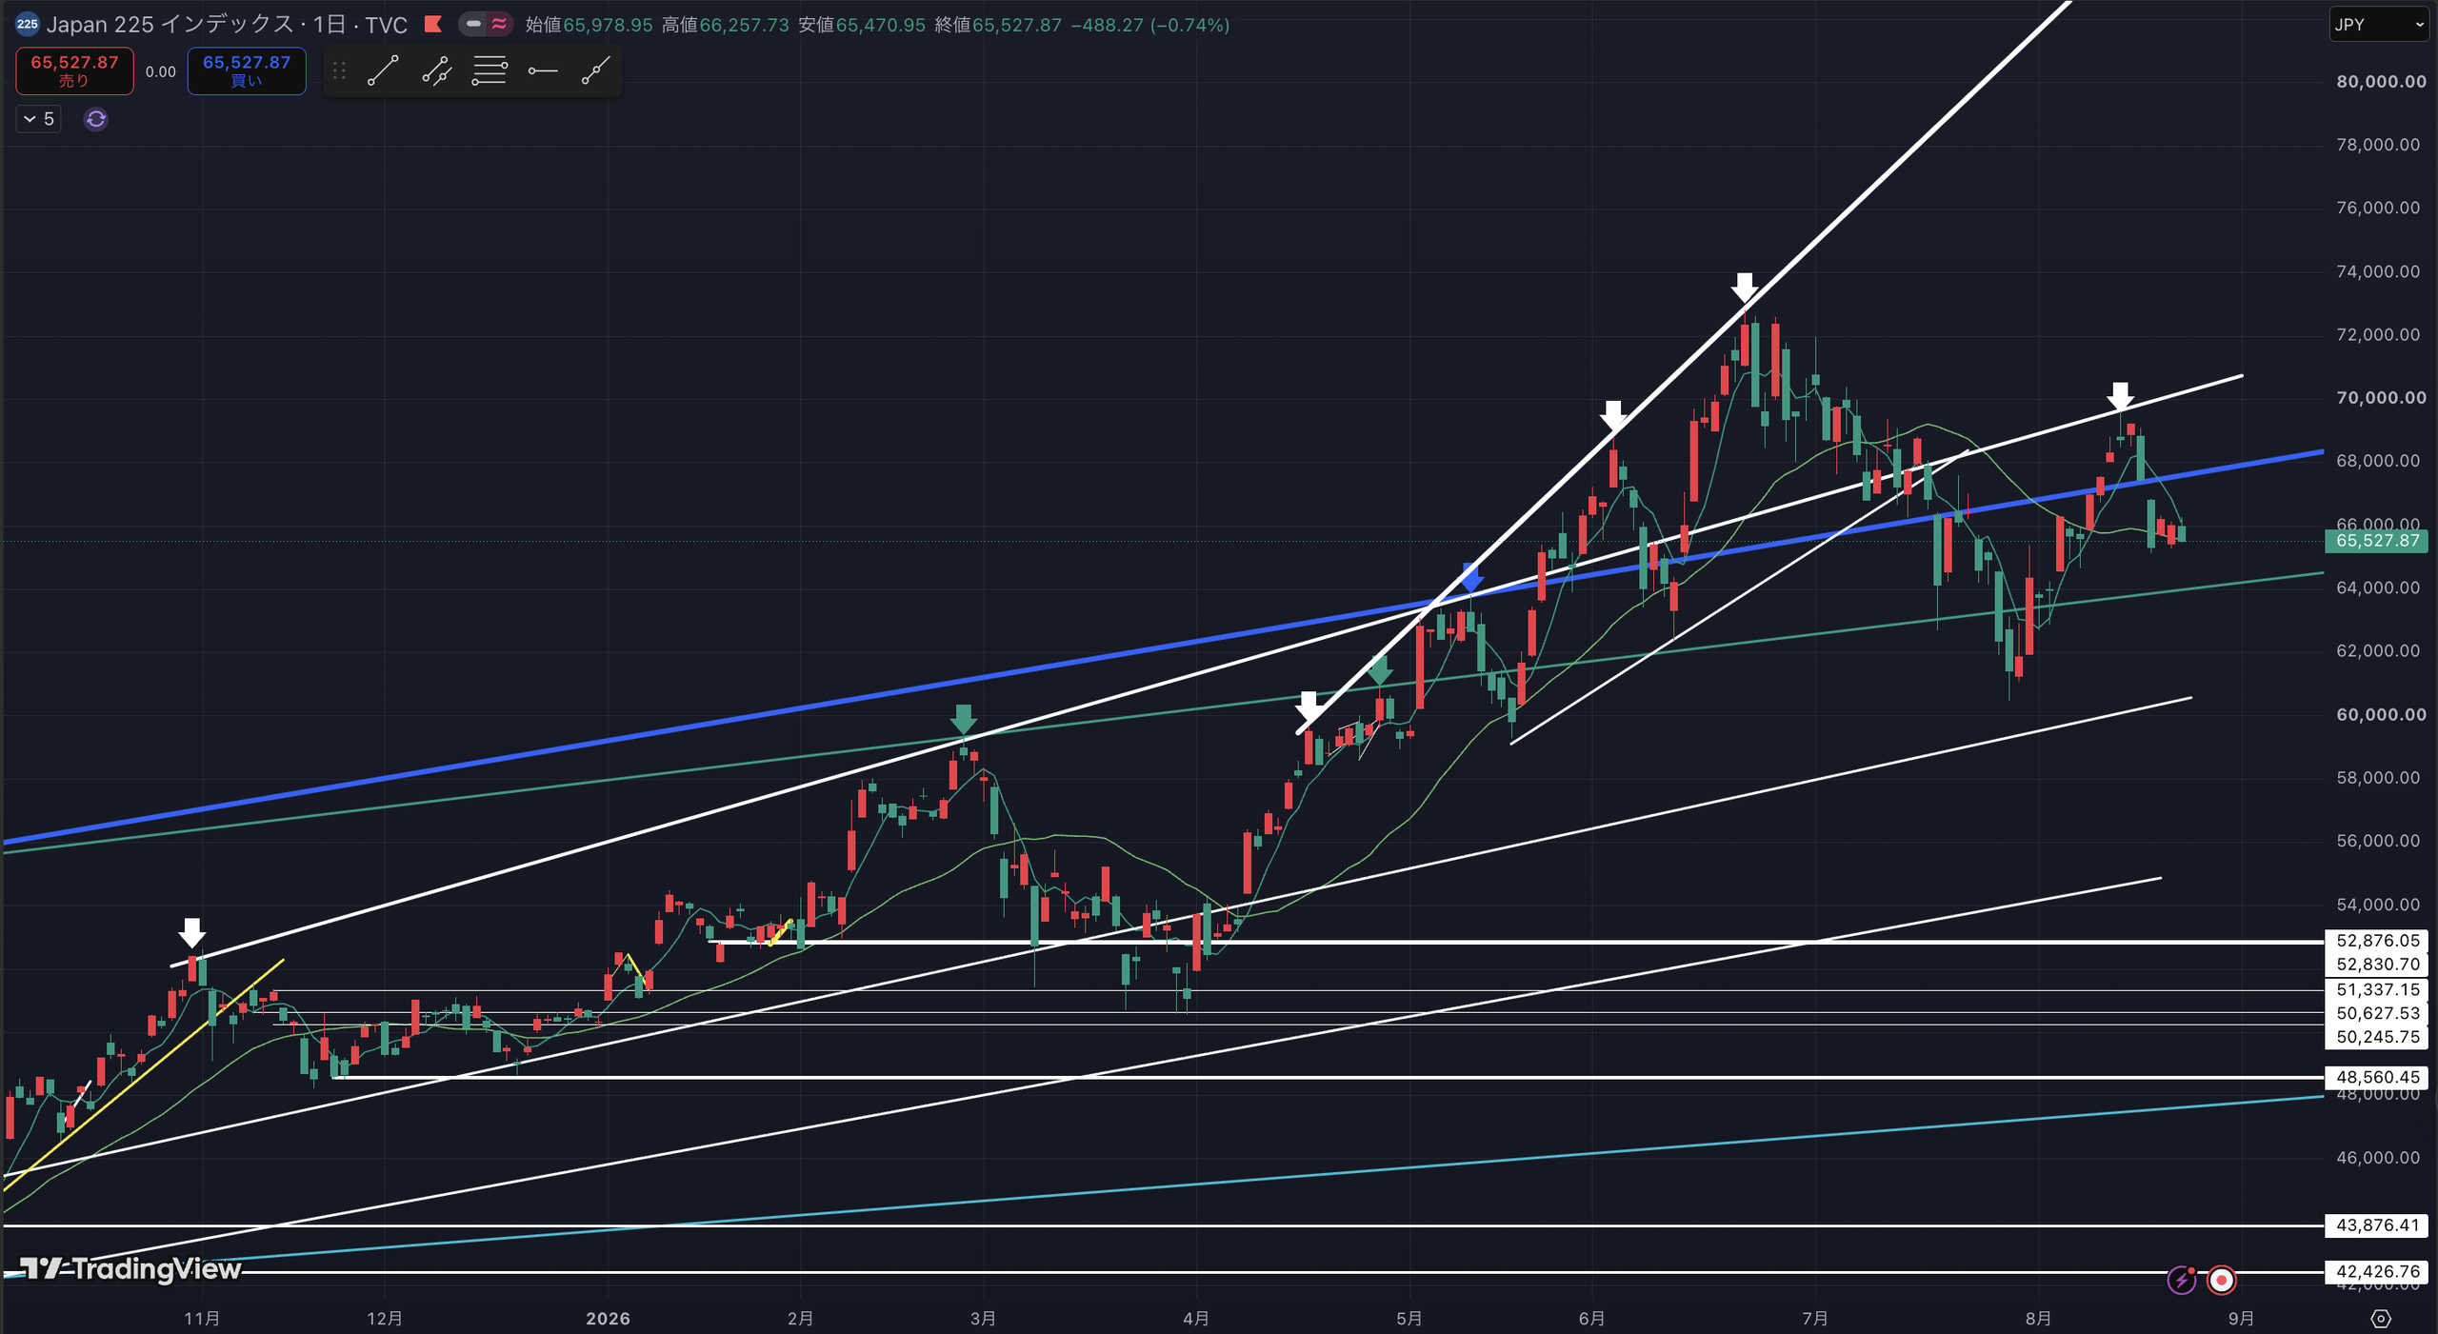Click the 80,000.00 price axis label
The width and height of the screenshot is (2438, 1334).
pos(2381,82)
